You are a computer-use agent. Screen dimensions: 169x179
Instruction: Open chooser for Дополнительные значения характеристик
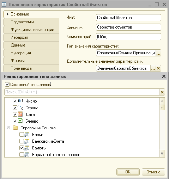click(153, 68)
